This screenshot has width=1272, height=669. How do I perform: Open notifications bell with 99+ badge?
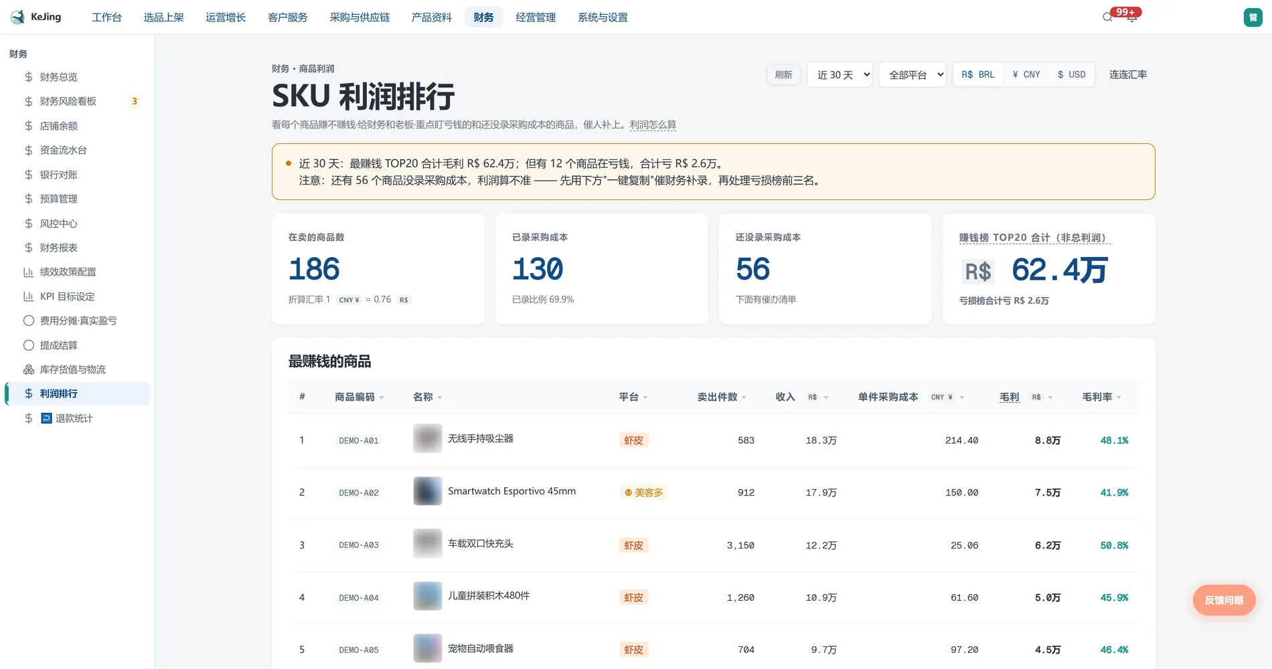pos(1131,17)
